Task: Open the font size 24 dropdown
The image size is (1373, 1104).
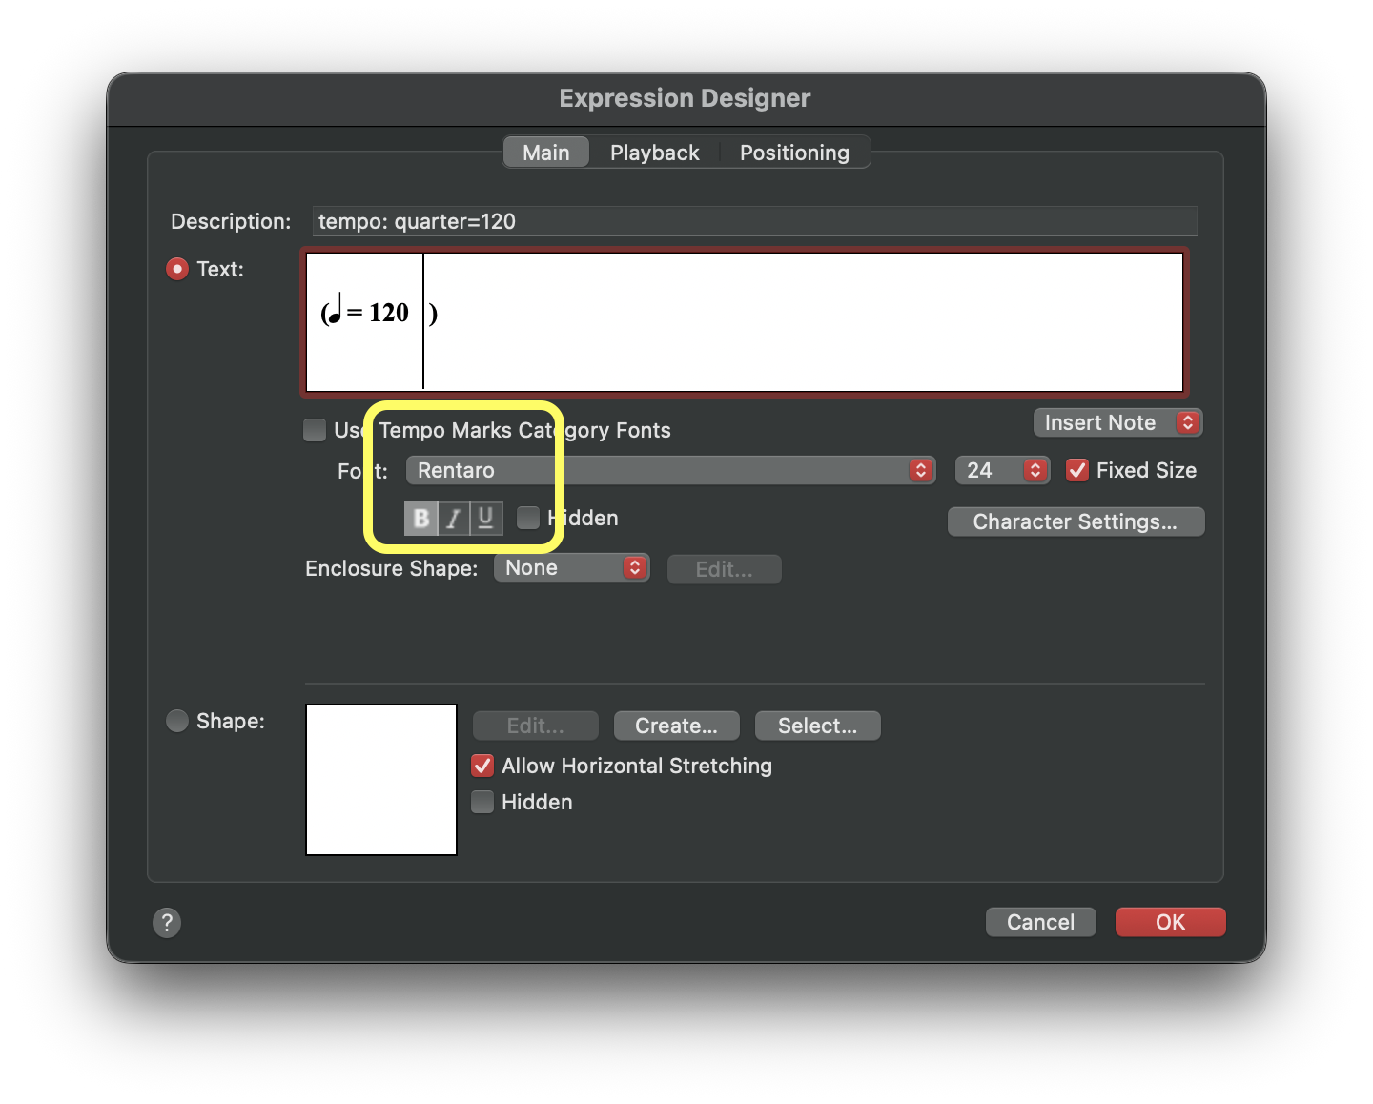Action: (1001, 471)
